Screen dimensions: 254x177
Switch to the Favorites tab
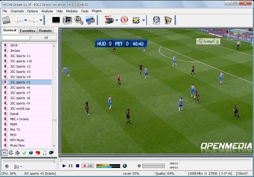27,30
